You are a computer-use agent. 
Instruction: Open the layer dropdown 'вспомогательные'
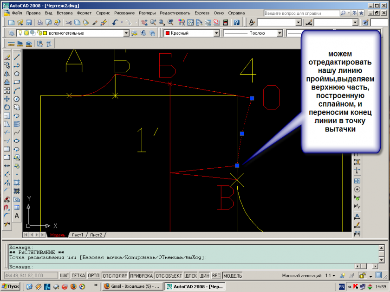(x=126, y=33)
